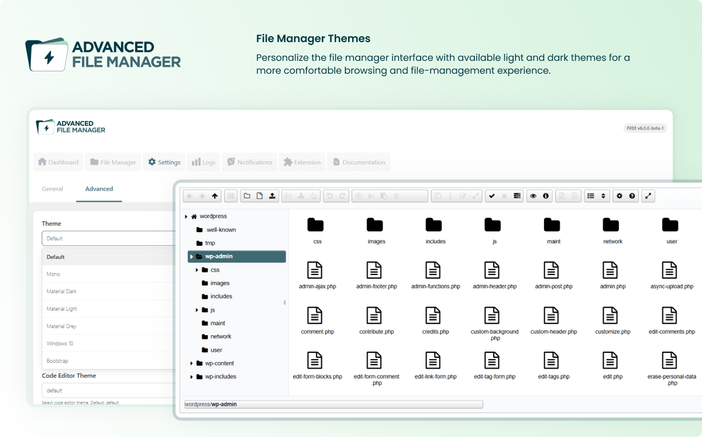Expand the wp-content tree arrow
The width and height of the screenshot is (702, 437).
pos(191,363)
